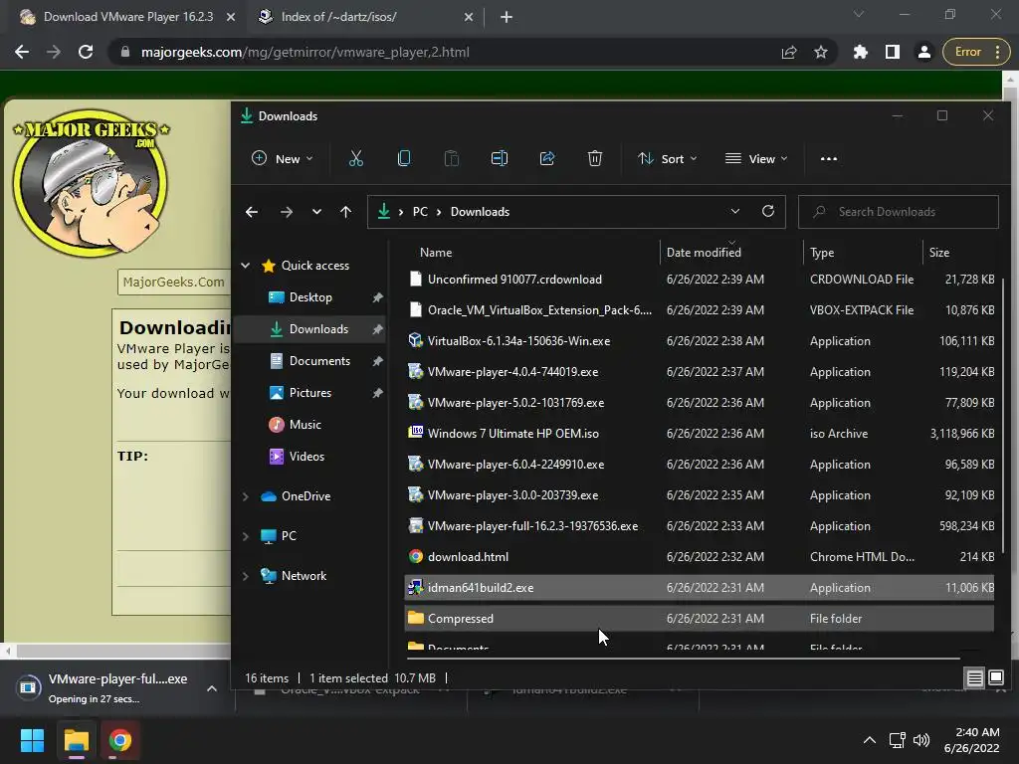Open a new Chrome tab
This screenshot has width=1019, height=764.
click(507, 17)
